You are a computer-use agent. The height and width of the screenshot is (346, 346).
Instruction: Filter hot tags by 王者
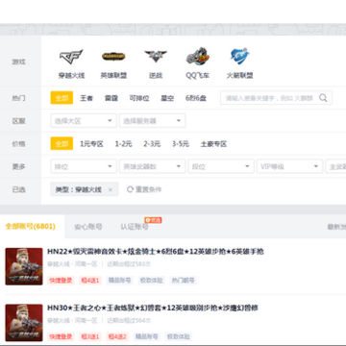pyautogui.click(x=86, y=98)
